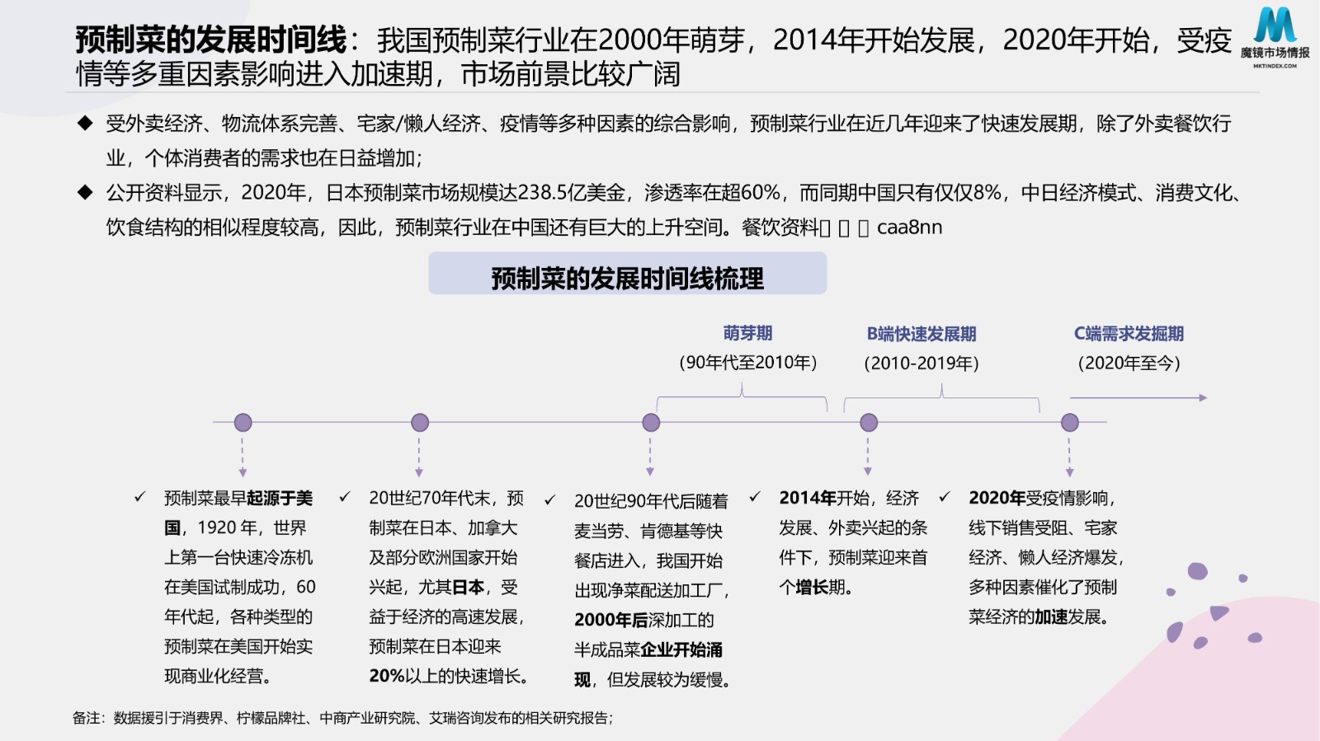Image resolution: width=1320 pixels, height=741 pixels.
Task: Click the bold 20% in 20%以上的快速增长
Action: coord(386,676)
